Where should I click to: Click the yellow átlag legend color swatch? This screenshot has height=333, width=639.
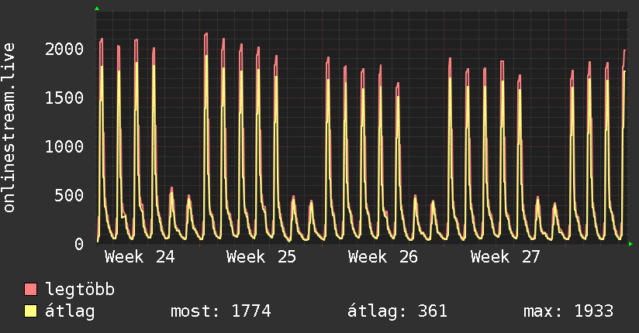pos(30,311)
